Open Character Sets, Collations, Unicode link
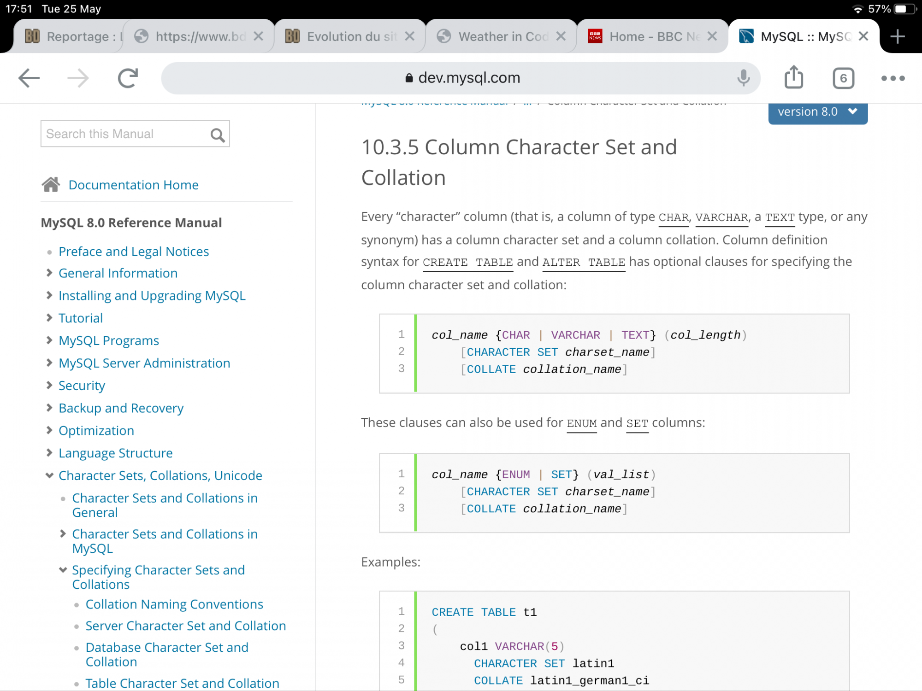The image size is (922, 691). coord(160,475)
